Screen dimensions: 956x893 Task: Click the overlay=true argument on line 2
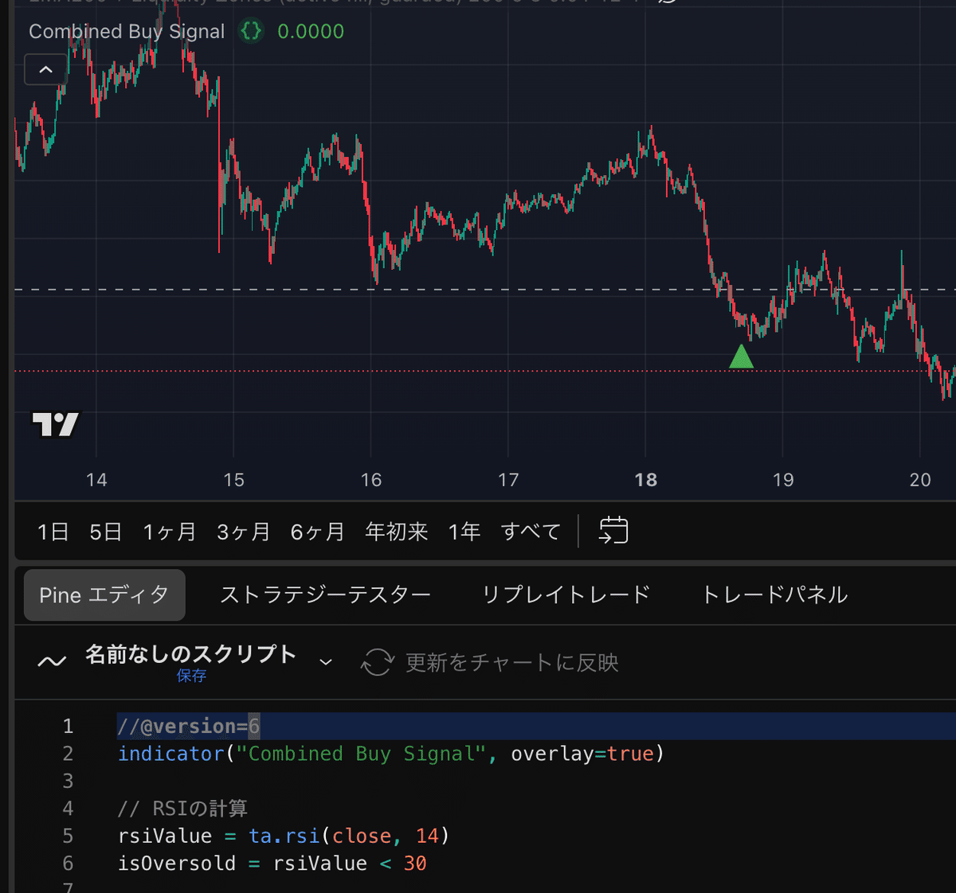[x=582, y=754]
